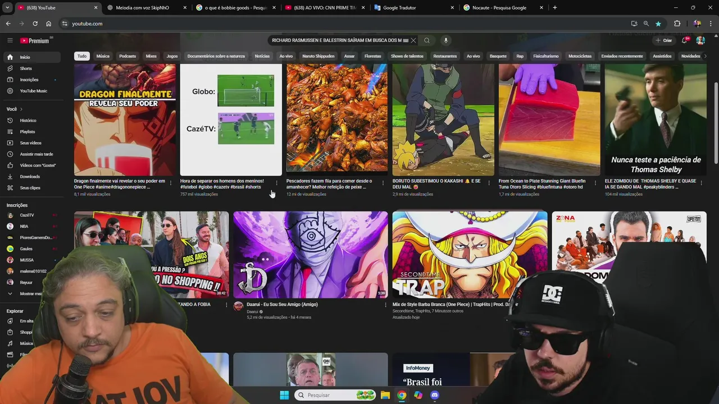Open Boruto Kakashi short thumbnail

pyautogui.click(x=443, y=120)
